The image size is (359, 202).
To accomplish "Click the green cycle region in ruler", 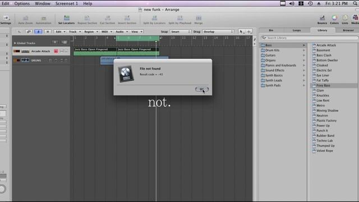I will tap(137, 38).
